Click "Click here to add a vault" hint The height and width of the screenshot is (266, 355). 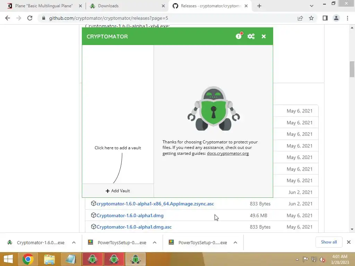tap(118, 148)
